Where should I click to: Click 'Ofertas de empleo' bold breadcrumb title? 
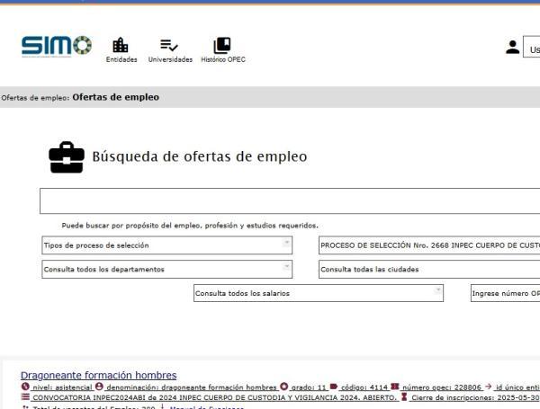click(x=116, y=97)
